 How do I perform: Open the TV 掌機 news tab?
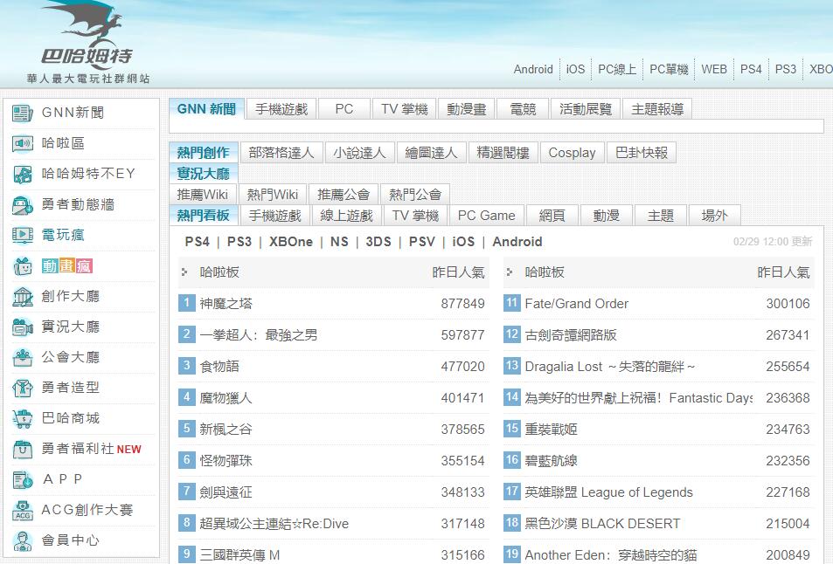click(405, 109)
